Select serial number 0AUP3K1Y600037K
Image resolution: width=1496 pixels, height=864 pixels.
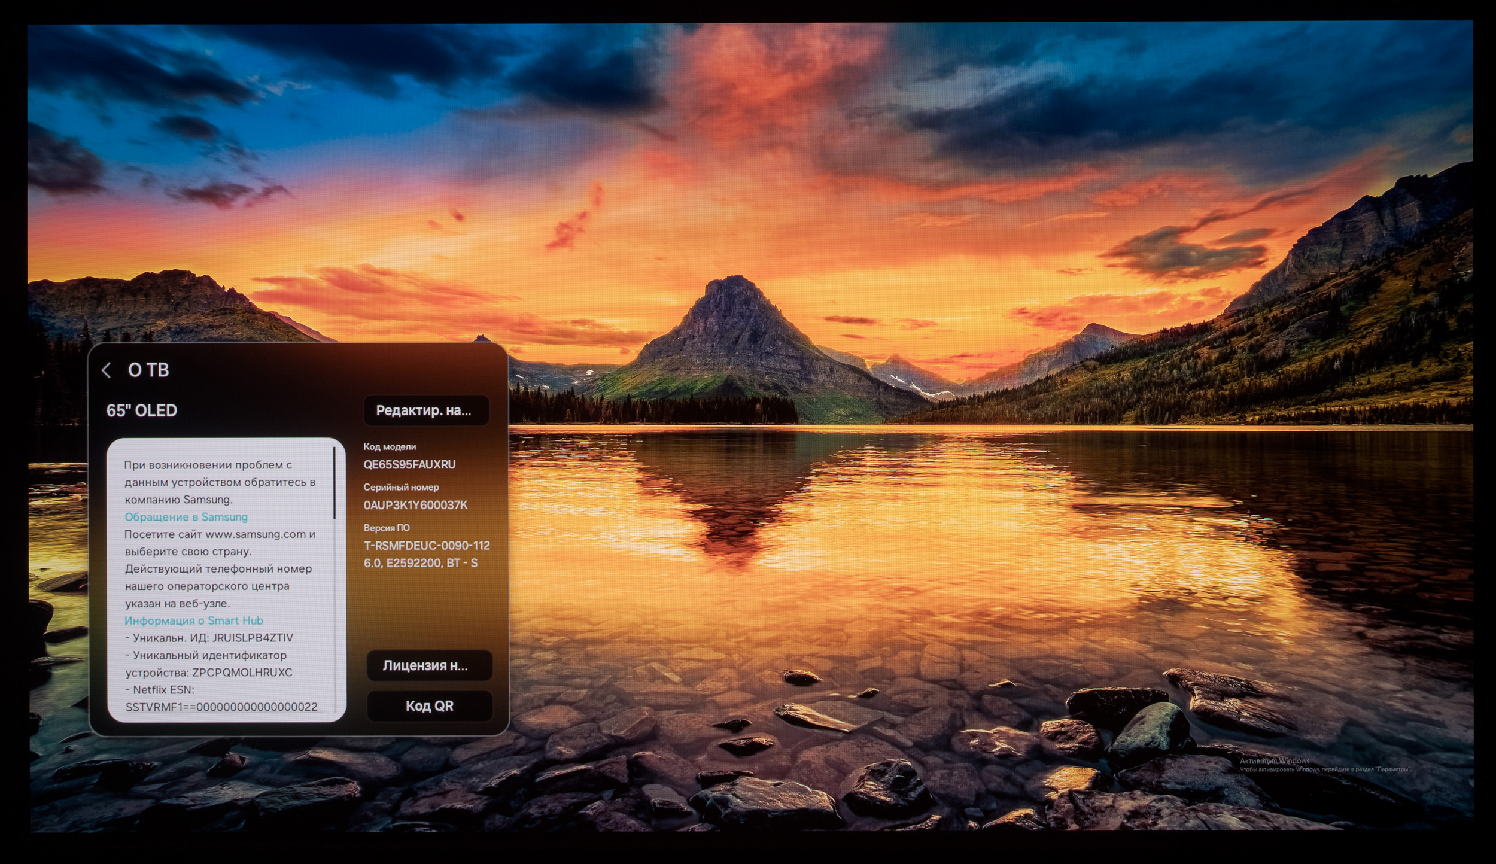[x=415, y=505]
